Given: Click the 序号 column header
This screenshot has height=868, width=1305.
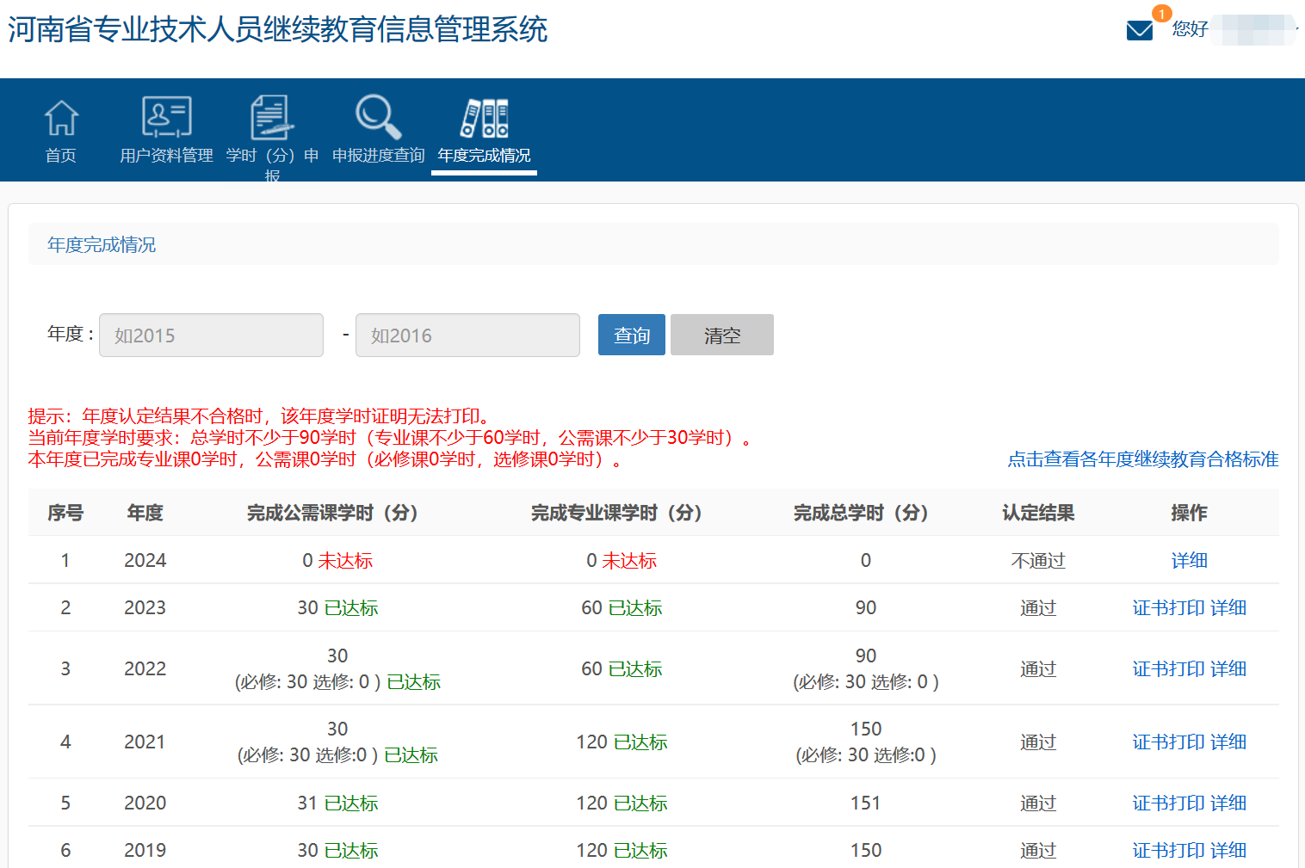Looking at the screenshot, I should [x=65, y=514].
